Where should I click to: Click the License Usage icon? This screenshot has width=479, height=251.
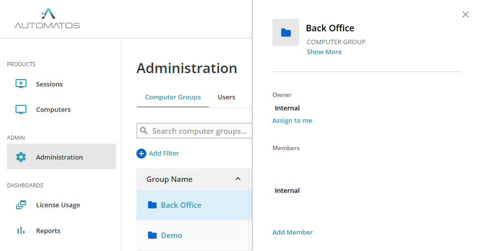[21, 205]
